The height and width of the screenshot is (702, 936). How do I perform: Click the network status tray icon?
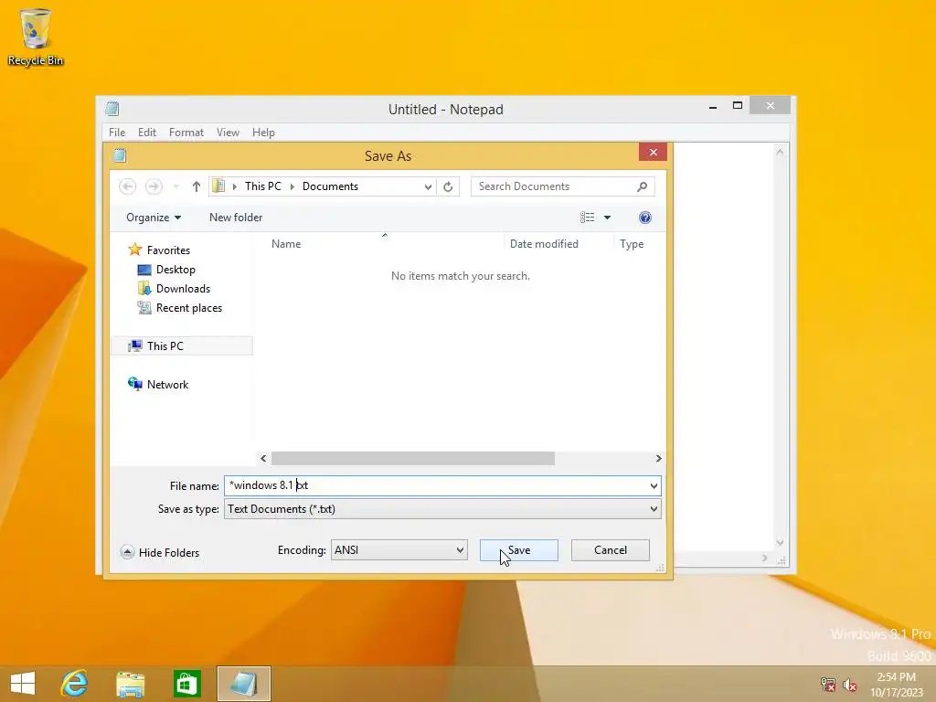coord(828,685)
